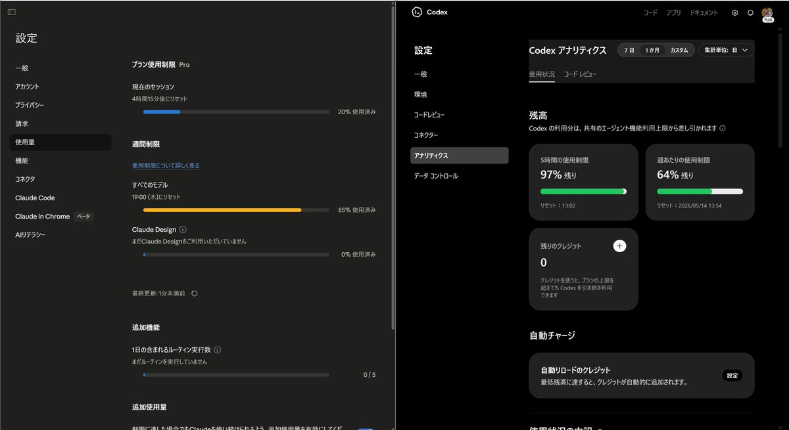
Task: Click the Claude Design info icon
Action: (x=183, y=230)
